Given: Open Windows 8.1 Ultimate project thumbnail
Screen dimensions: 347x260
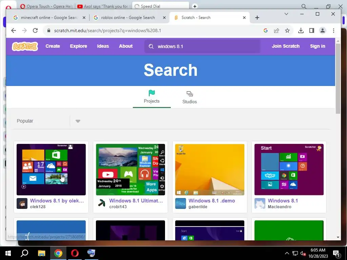Looking at the screenshot, I should pos(130,170).
